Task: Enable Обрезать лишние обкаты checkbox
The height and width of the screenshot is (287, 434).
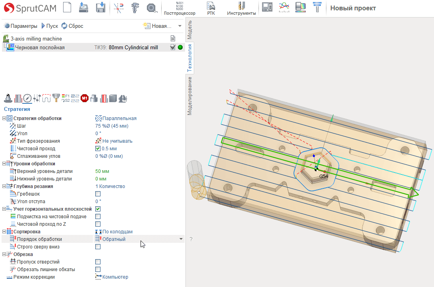Action: coord(98,269)
